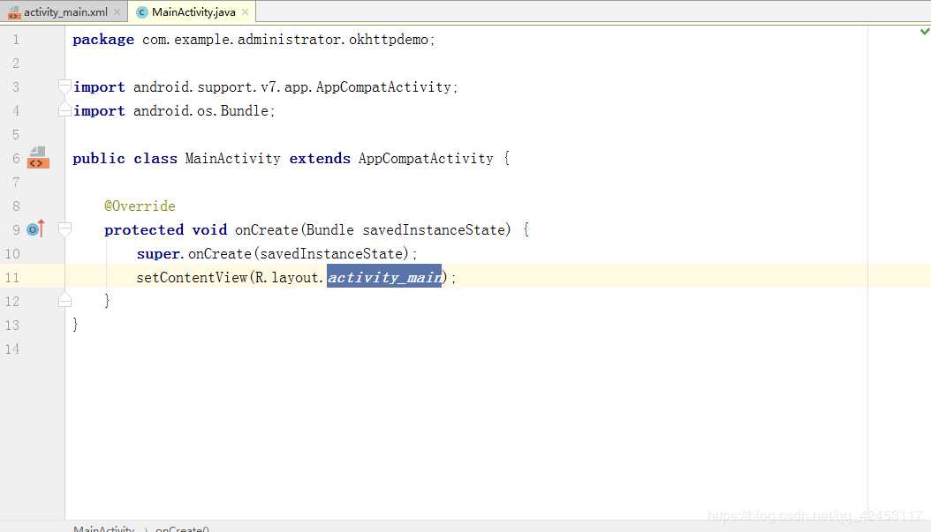The image size is (931, 532).
Task: Click the onCreate method name on line 9
Action: point(267,229)
